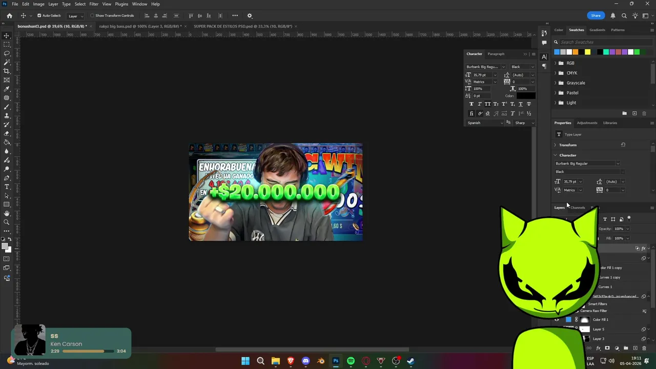This screenshot has width=656, height=369.
Task: Toggle All Caps in the Character panel
Action: tap(487, 104)
